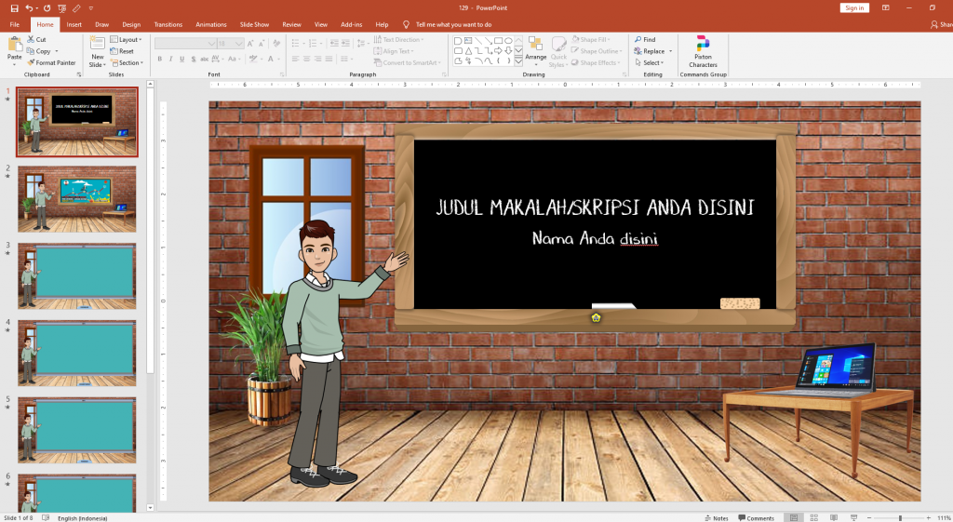
Task: Switch to the Transitions tab
Action: [168, 24]
